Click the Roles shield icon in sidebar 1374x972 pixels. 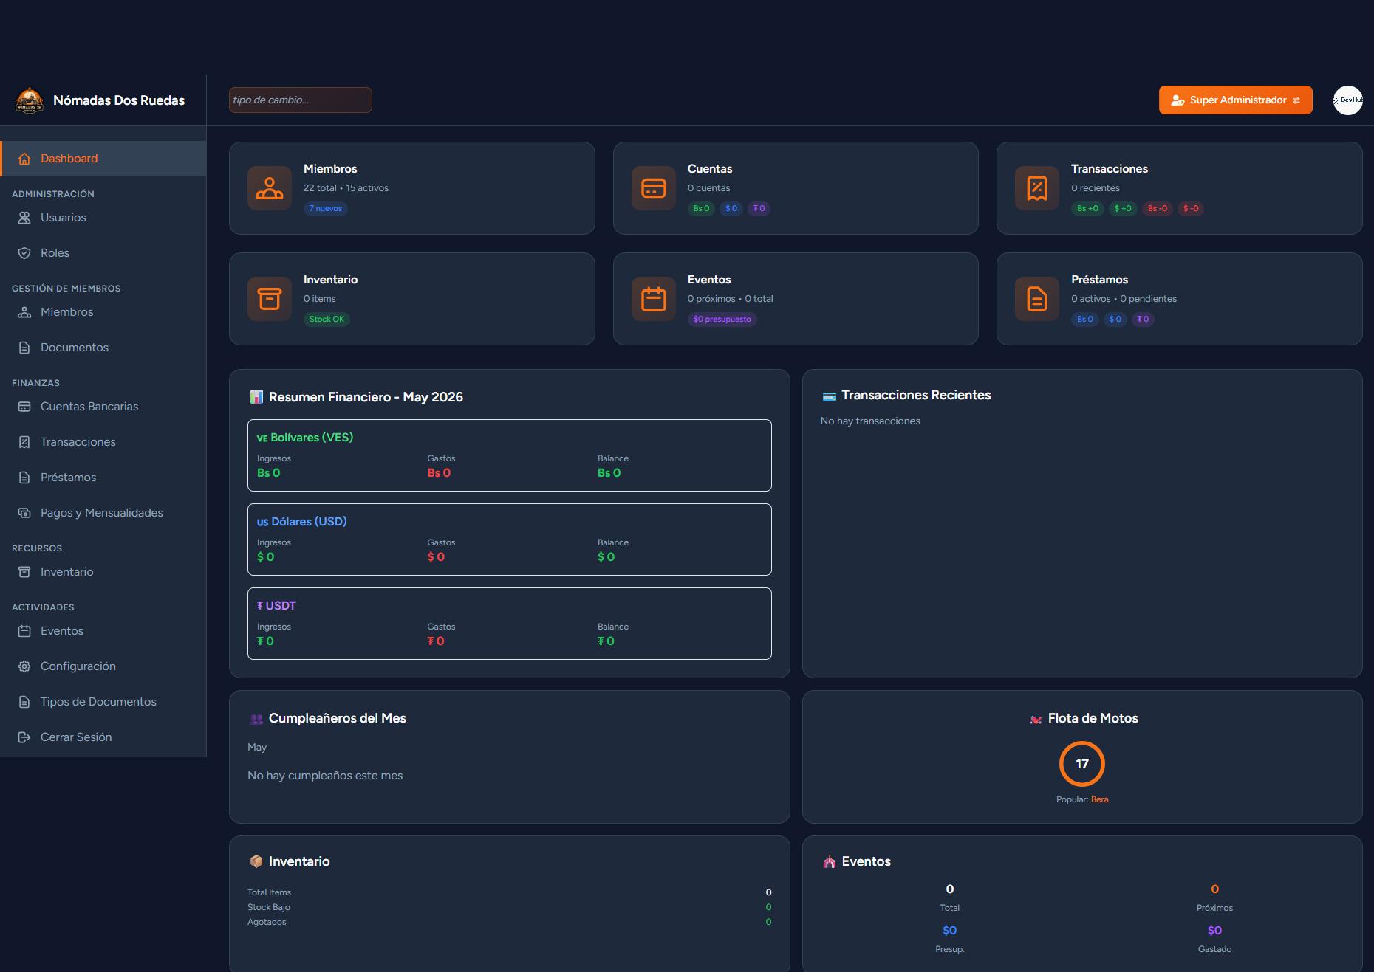tap(24, 253)
